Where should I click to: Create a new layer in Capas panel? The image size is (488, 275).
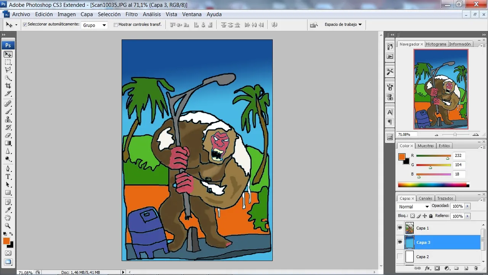(466, 268)
